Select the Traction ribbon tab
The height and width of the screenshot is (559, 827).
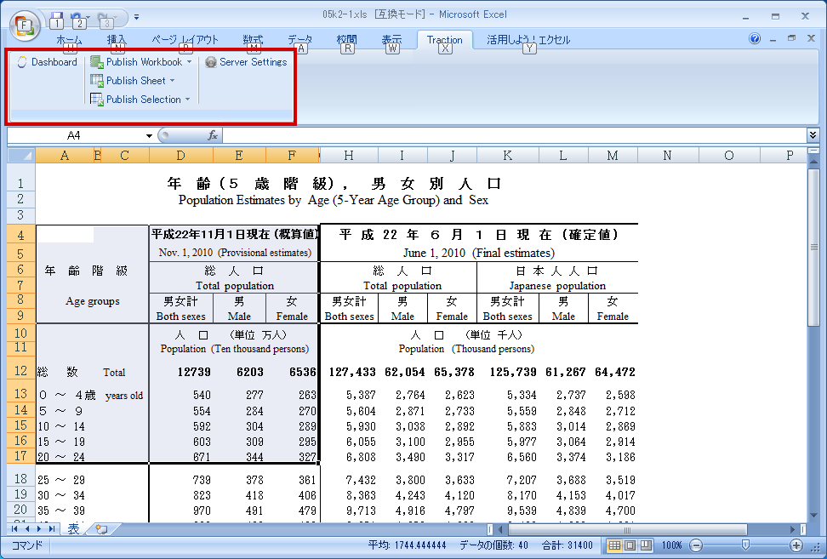click(444, 39)
